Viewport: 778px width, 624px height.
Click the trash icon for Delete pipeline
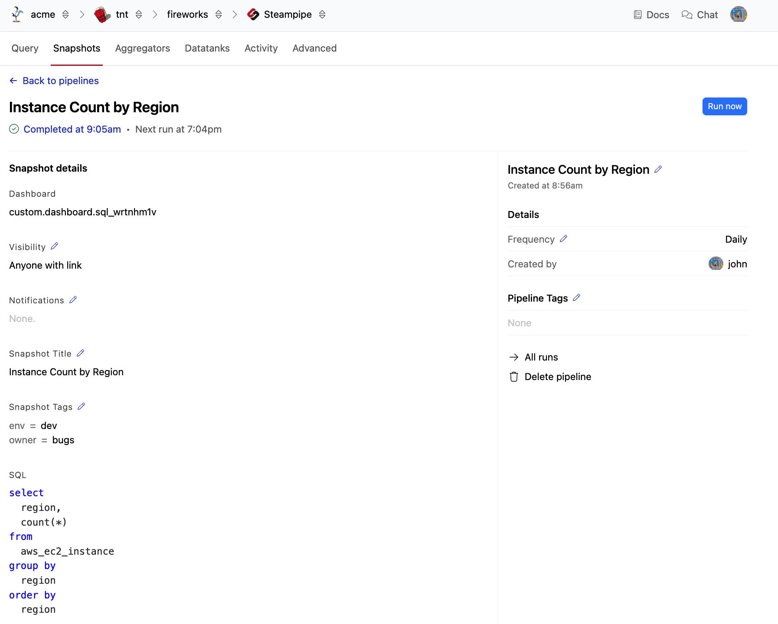tap(514, 377)
